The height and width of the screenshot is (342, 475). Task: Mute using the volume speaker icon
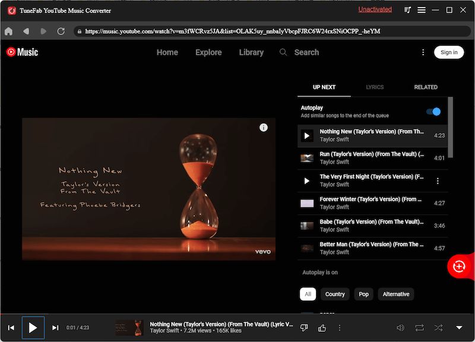pos(400,328)
